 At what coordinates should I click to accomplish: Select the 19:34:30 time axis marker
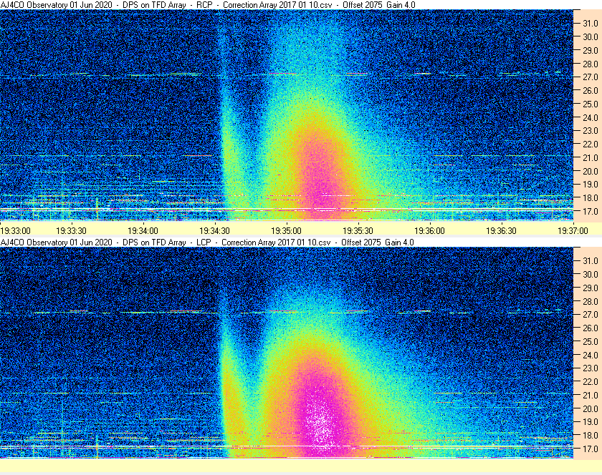pyautogui.click(x=214, y=231)
